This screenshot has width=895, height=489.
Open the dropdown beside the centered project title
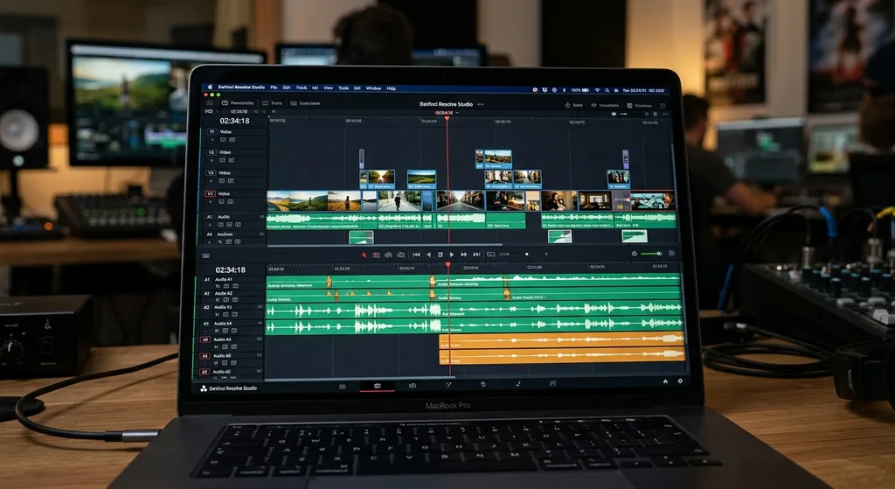tap(481, 105)
